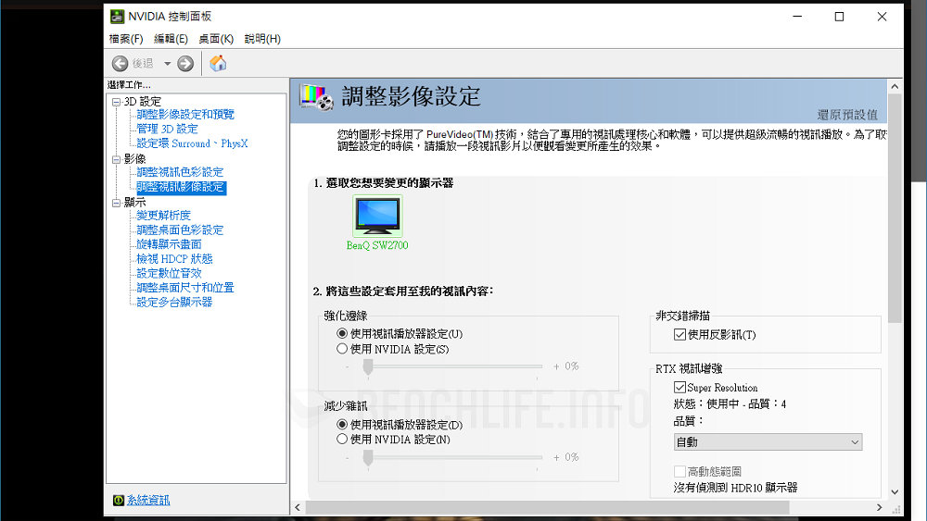
Task: Select noise reduction 使用 NVIDIA 設定(N) radio
Action: (x=342, y=439)
